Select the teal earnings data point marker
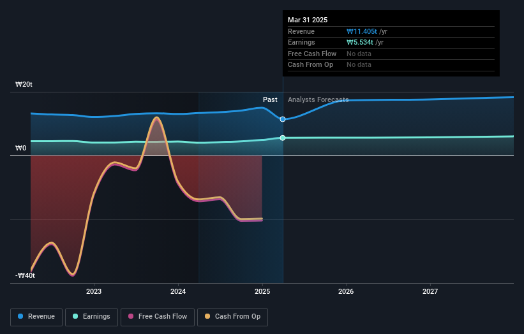524x334 pixels. pyautogui.click(x=283, y=138)
